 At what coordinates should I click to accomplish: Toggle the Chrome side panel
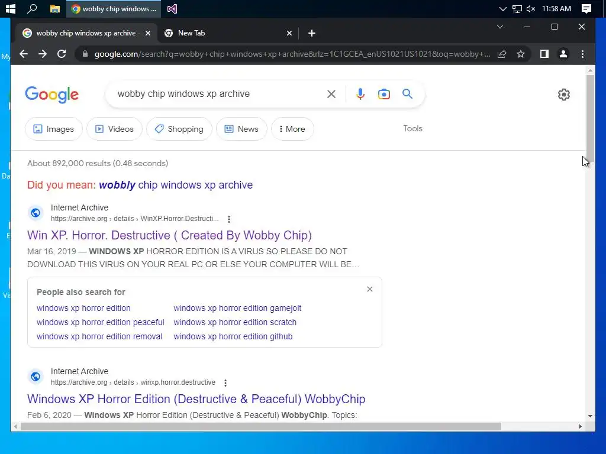tap(544, 54)
